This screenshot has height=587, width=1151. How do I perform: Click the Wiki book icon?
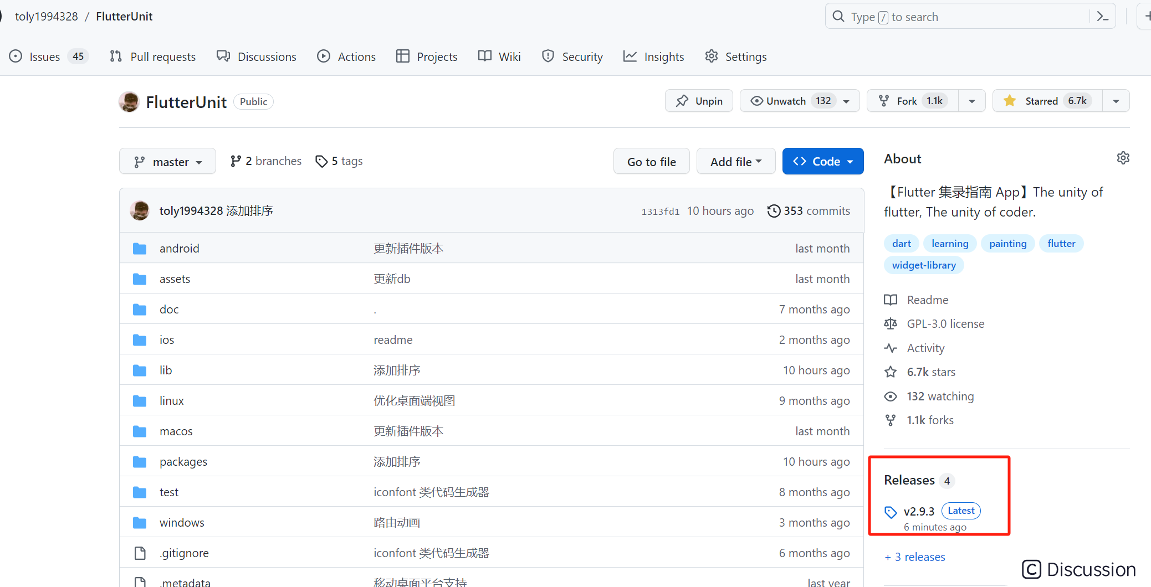coord(484,56)
